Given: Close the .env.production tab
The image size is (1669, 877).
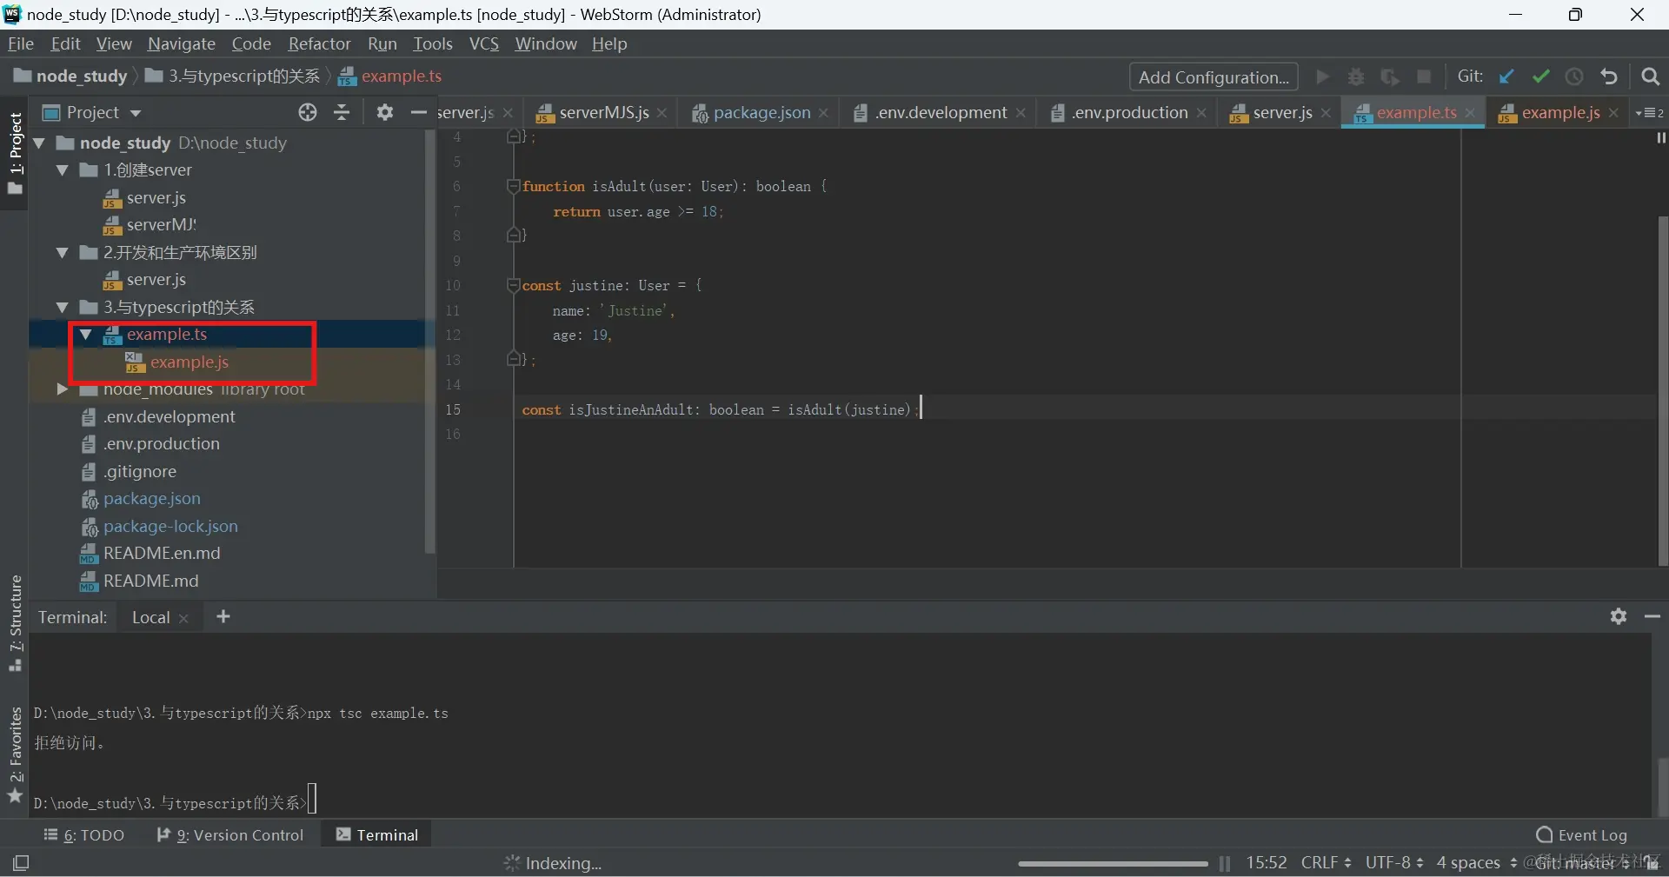Looking at the screenshot, I should tap(1201, 113).
